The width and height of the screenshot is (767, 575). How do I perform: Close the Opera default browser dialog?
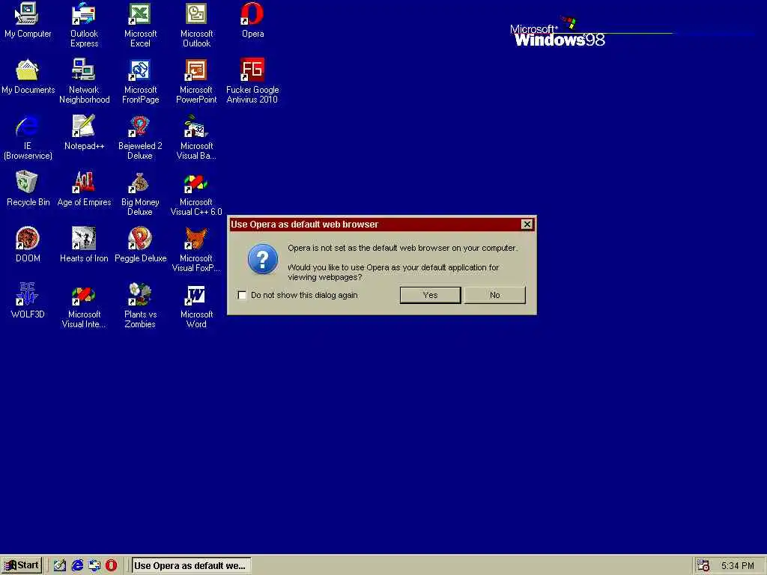click(x=527, y=224)
